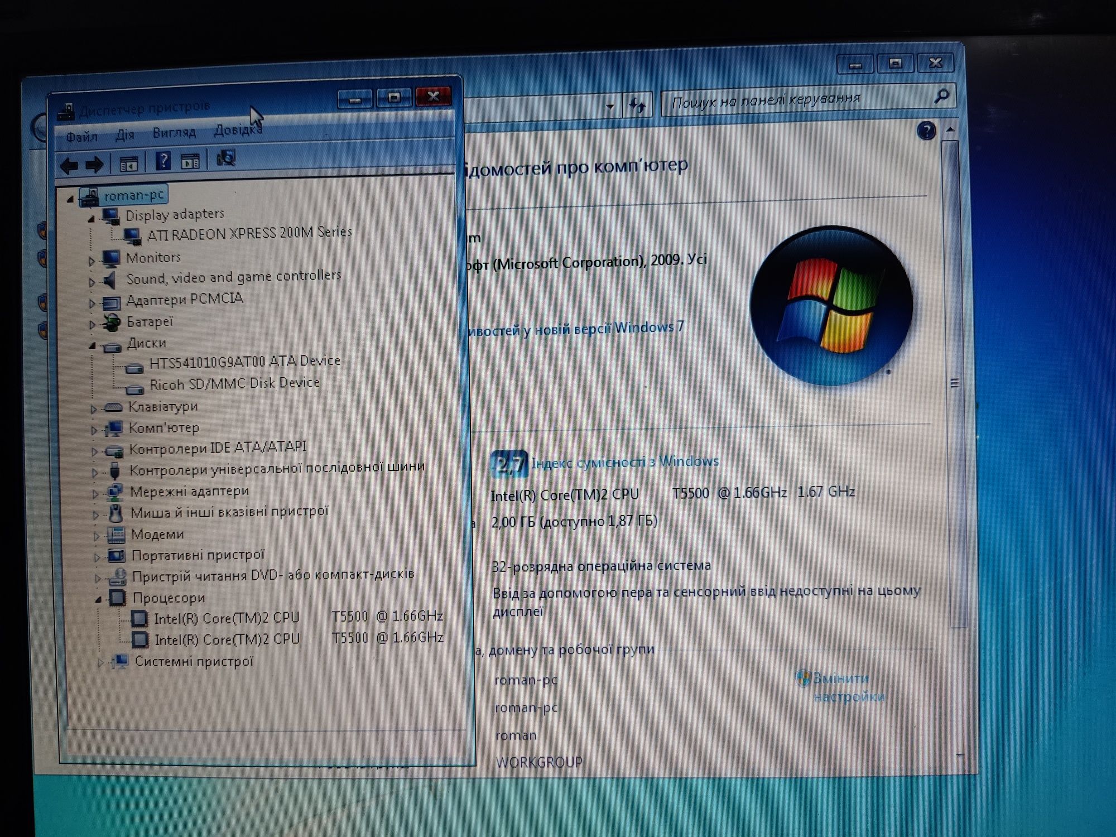Collapse the Диски category

click(x=93, y=346)
